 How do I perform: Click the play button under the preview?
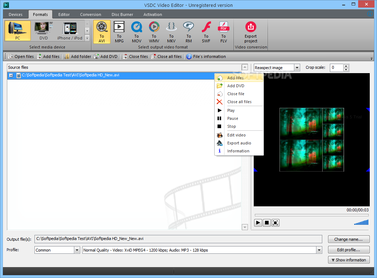pos(258,223)
